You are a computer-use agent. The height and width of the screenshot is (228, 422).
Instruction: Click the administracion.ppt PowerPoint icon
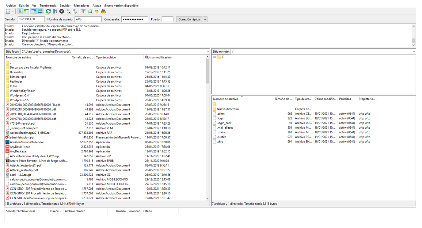(x=7, y=137)
